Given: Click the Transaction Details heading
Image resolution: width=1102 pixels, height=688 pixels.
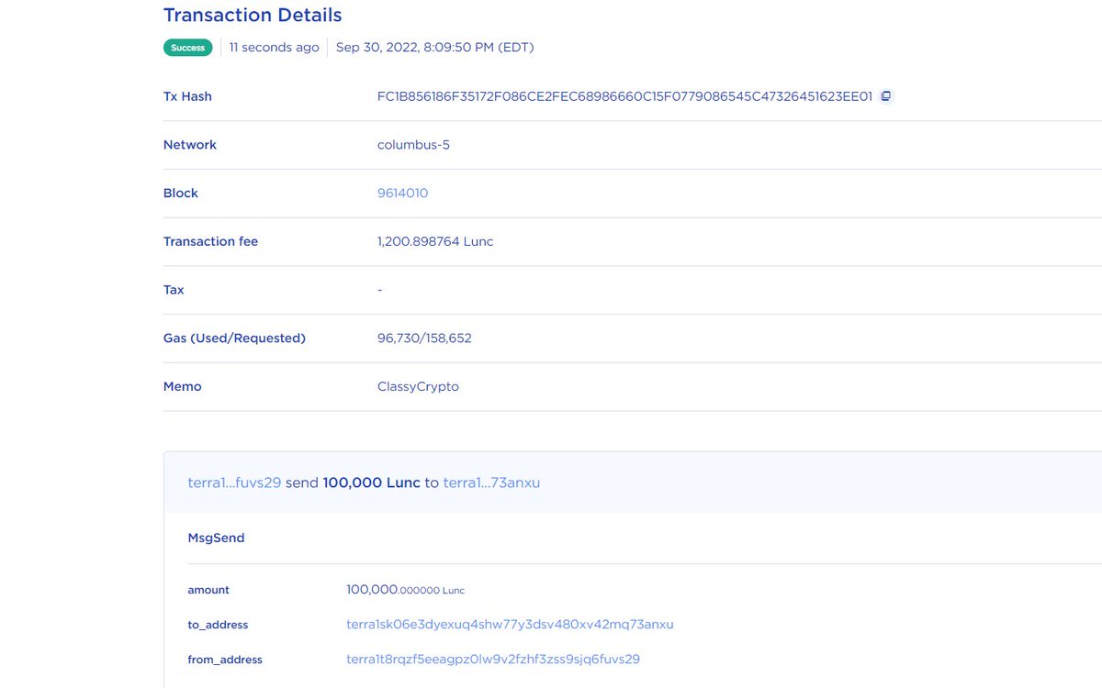Looking at the screenshot, I should pyautogui.click(x=253, y=16).
